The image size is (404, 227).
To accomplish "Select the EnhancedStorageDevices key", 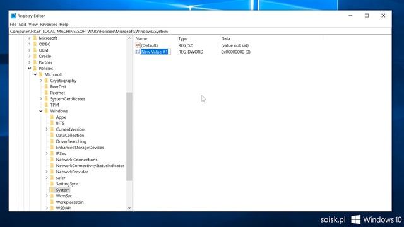I will (x=80, y=148).
